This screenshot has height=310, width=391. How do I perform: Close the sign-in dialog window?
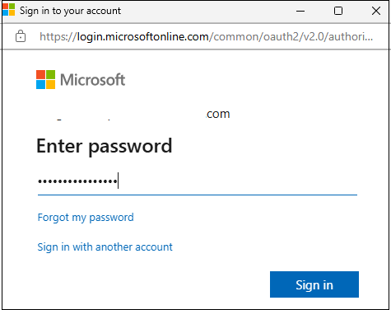tap(376, 11)
